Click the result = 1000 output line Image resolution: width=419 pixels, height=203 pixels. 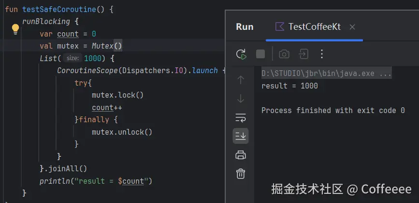289,86
